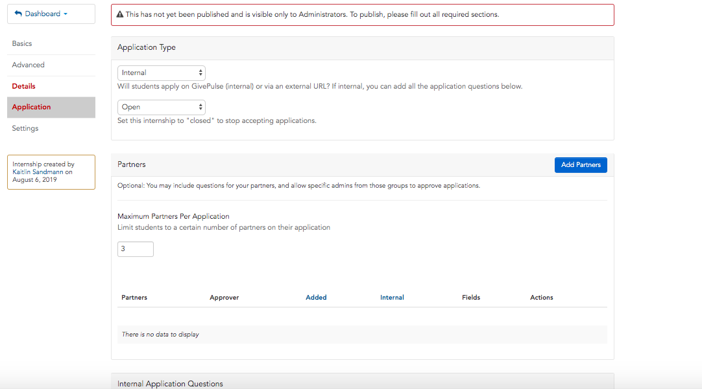Focus the Maximum Partners Per Application field
Screen dimensions: 702x389
[x=135, y=249]
